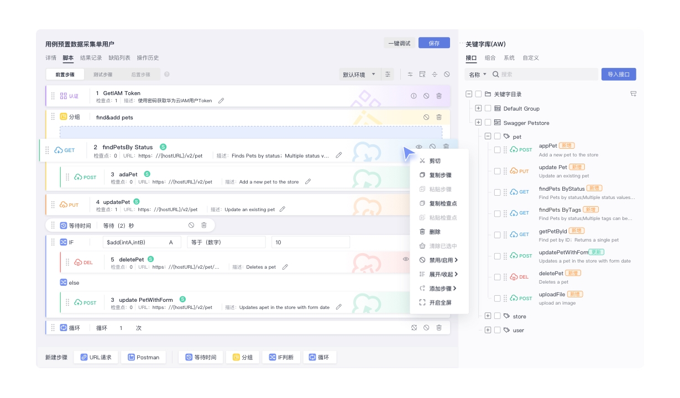Screen dimensions: 680x398
Task: Switch to 结果记录 tab
Action: 91,57
